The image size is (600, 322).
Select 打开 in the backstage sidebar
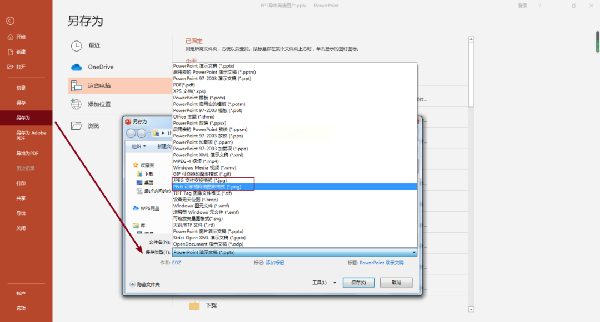[17, 67]
